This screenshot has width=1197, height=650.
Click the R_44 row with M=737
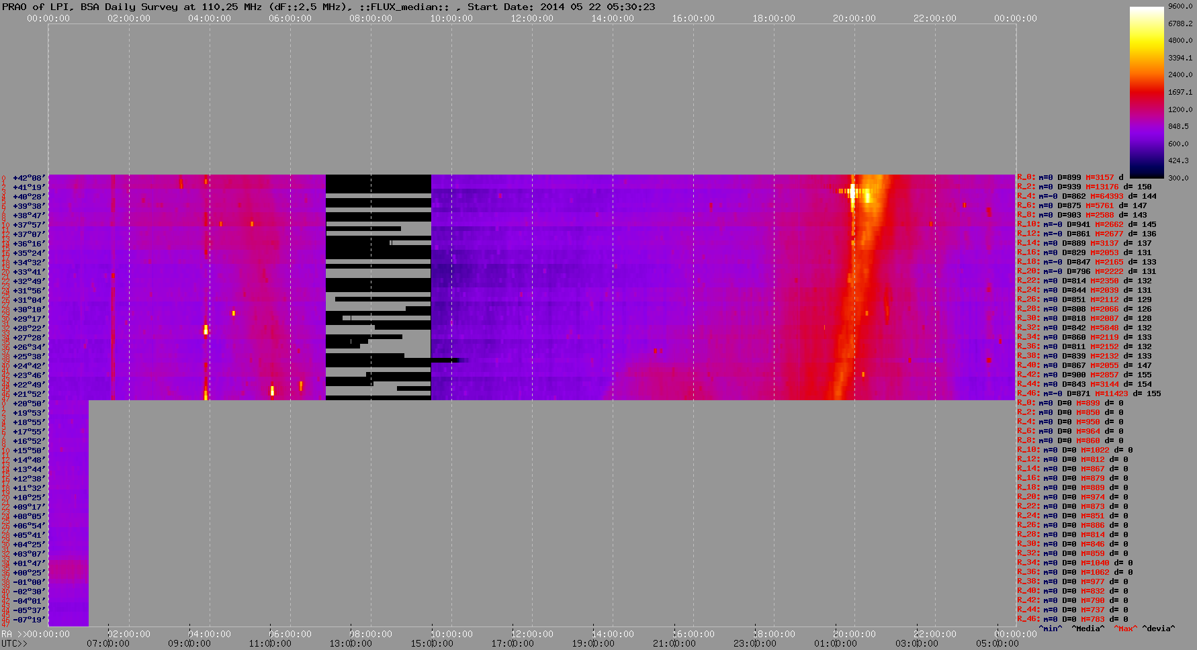pos(1073,610)
